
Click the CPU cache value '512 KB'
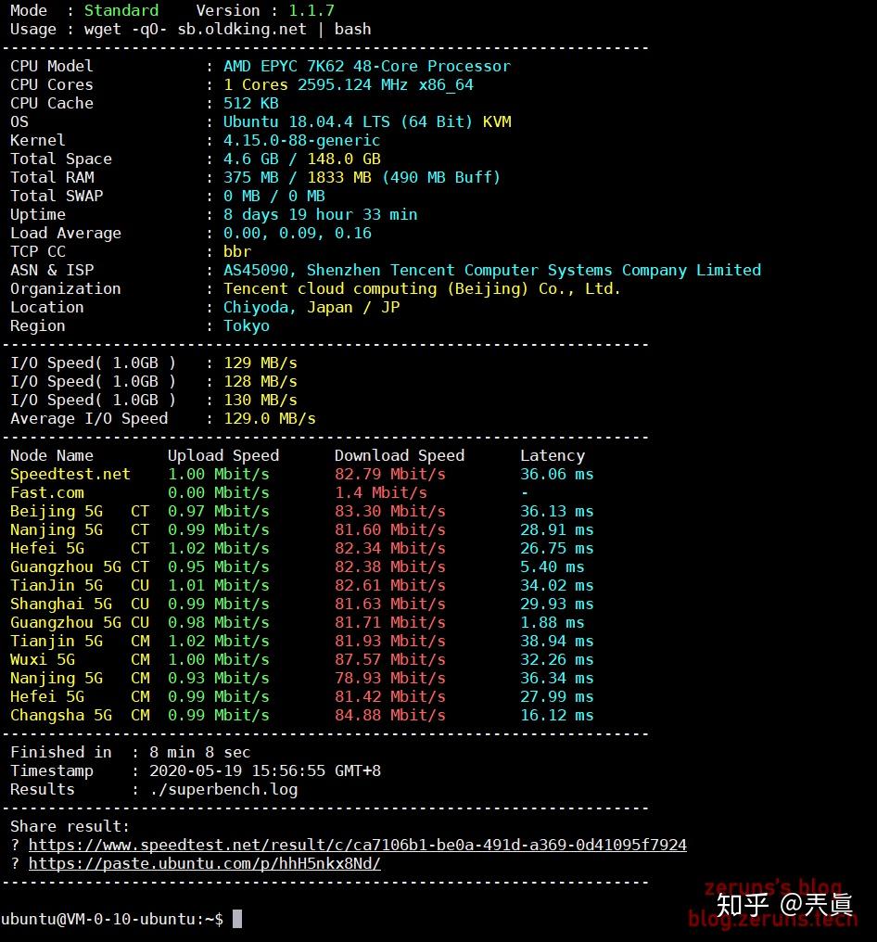(251, 103)
